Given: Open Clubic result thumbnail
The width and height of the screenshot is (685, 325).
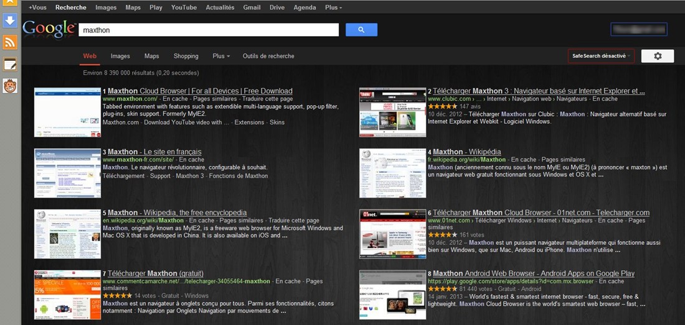Looking at the screenshot, I should [x=392, y=112].
